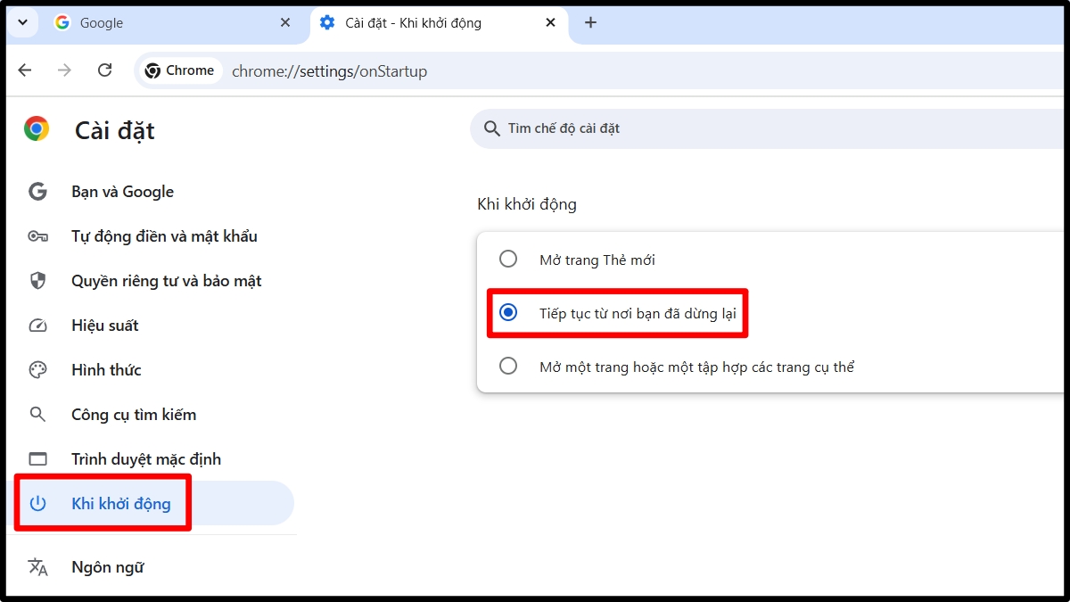This screenshot has width=1070, height=602.
Task: Click the Chrome logo beside Cài đặt
Action: [36, 128]
